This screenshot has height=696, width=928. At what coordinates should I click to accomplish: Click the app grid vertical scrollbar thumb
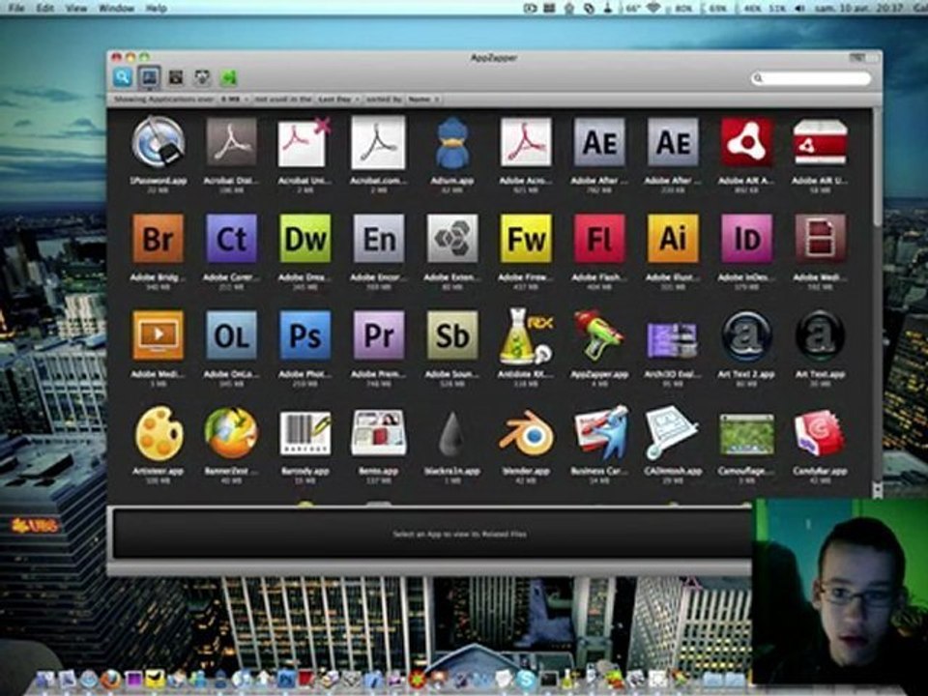click(877, 167)
